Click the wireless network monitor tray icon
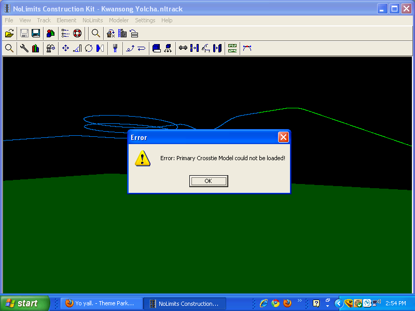 (x=377, y=303)
